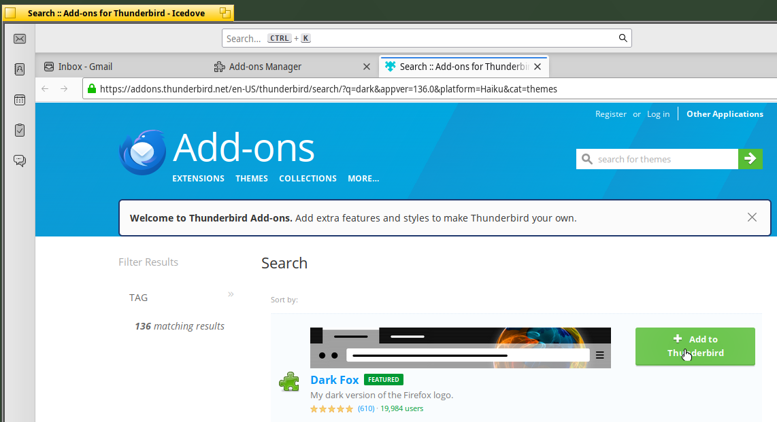Click the window zoom button in title tab
Viewport: 777px width, 422px height.
[x=225, y=13]
